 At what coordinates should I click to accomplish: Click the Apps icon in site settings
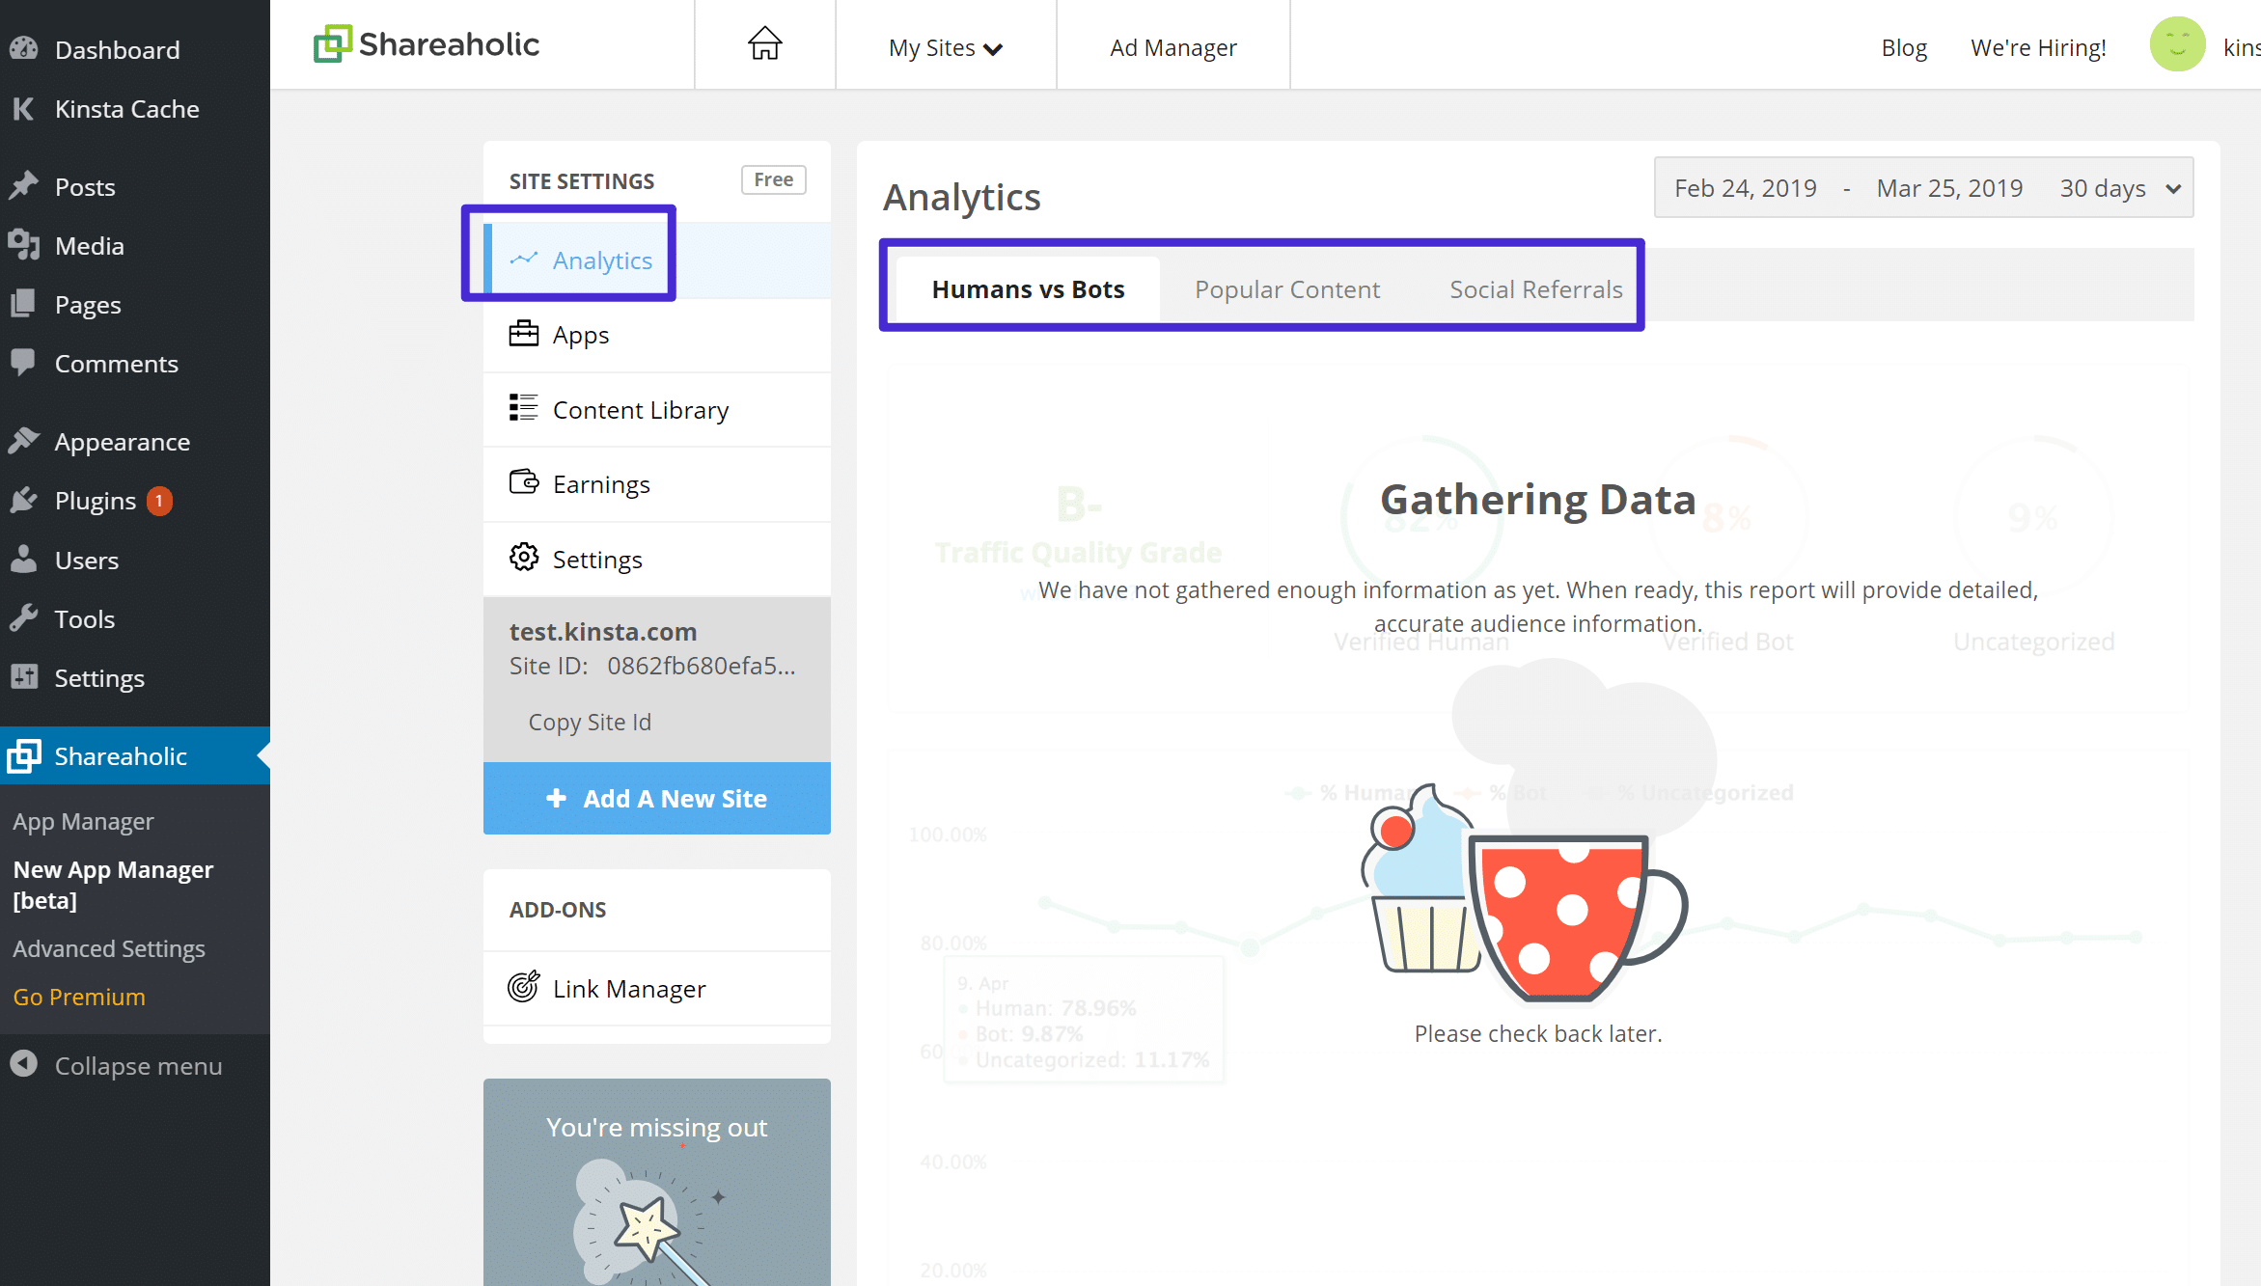point(523,334)
